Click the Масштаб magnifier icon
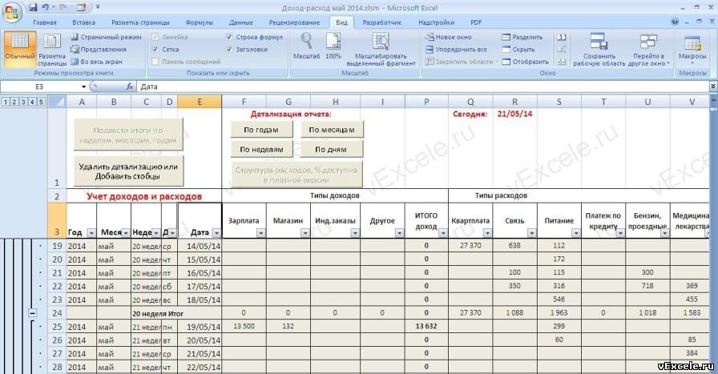Viewport: 718px width, 374px height. [306, 42]
